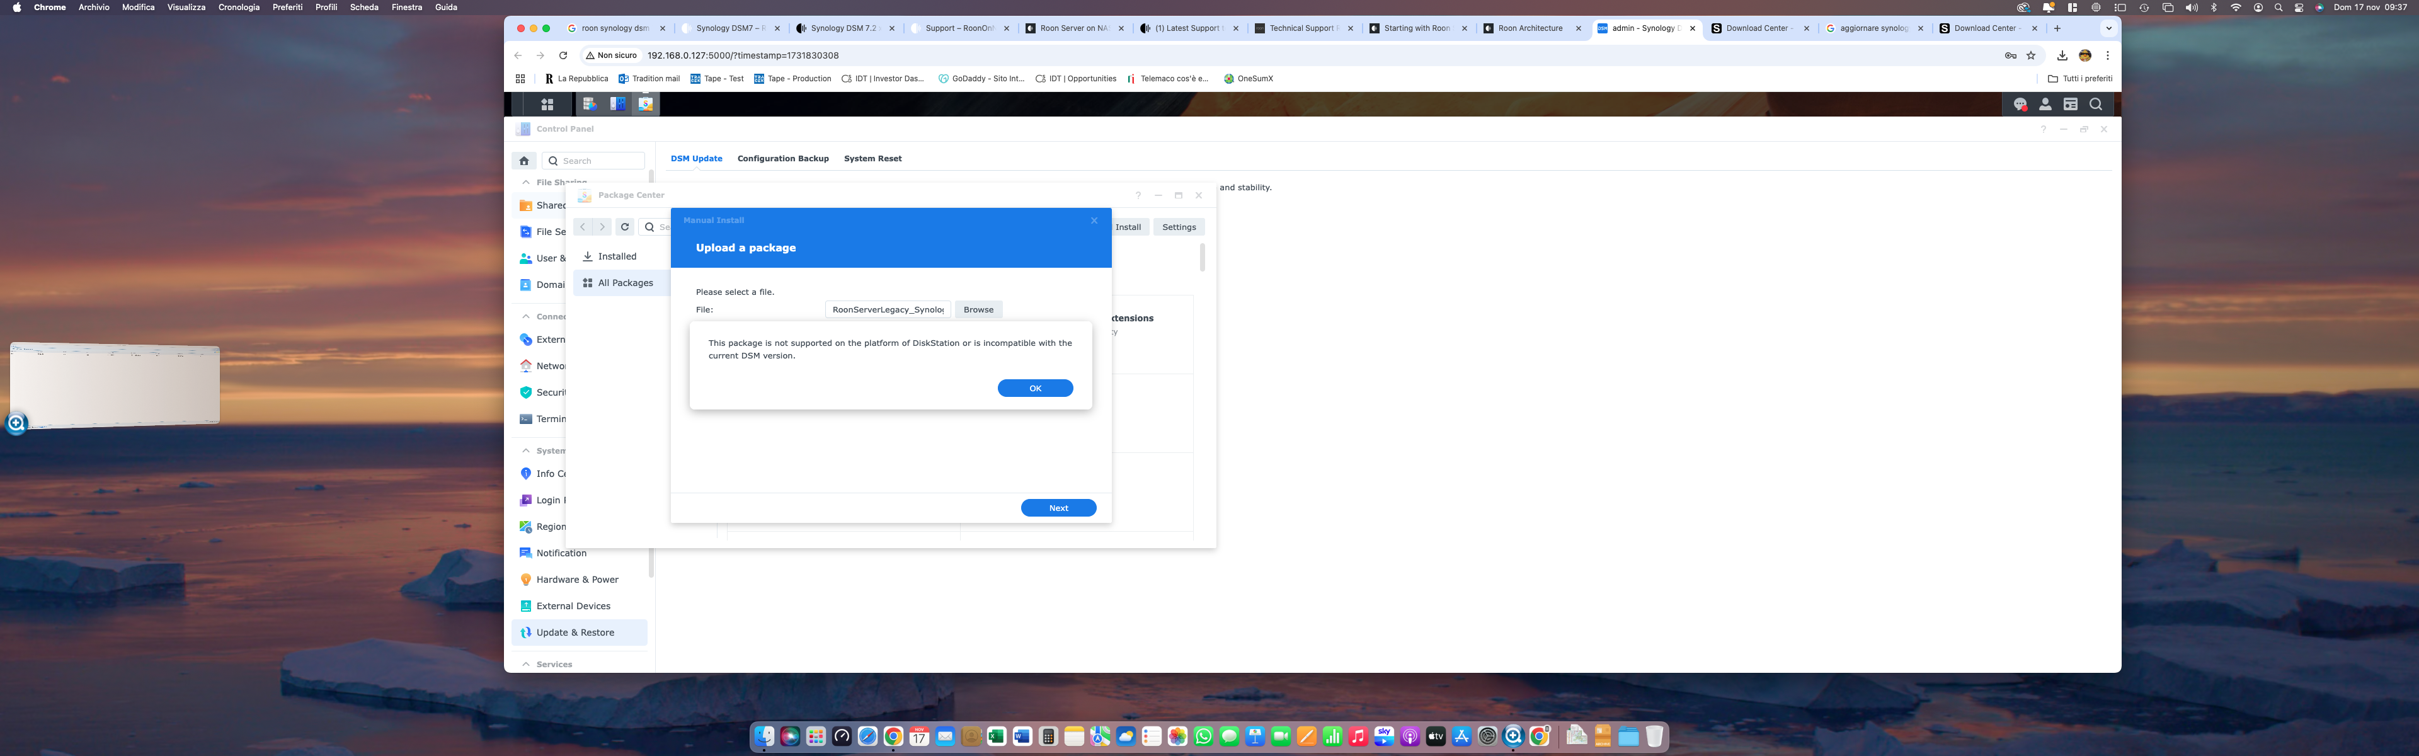Open the Tradition mail bookmark
Viewport: 2419px width, 756px height.
pyautogui.click(x=649, y=79)
